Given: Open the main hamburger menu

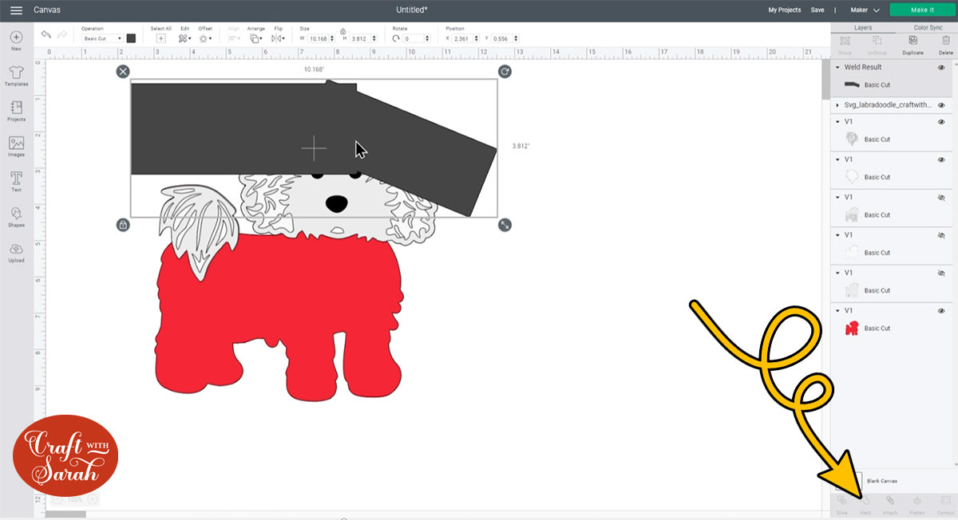Looking at the screenshot, I should click(16, 10).
